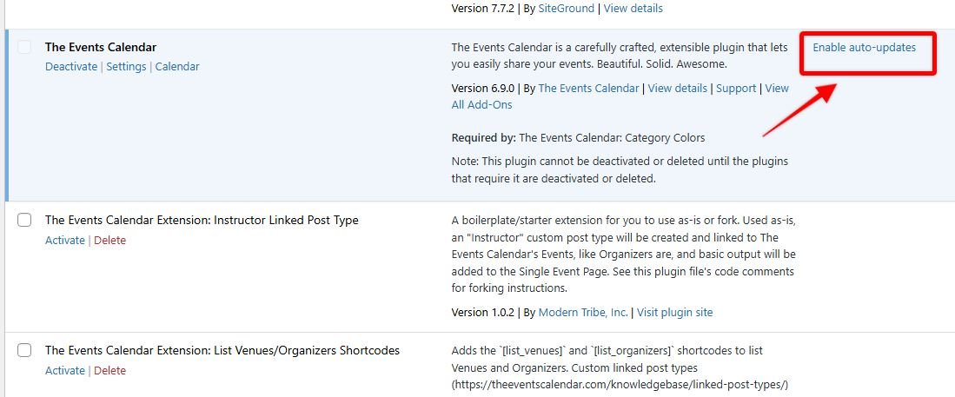955x397 pixels.
Task: Select the 'Note: This plugin cannot be deactivated' text
Action: coord(620,170)
